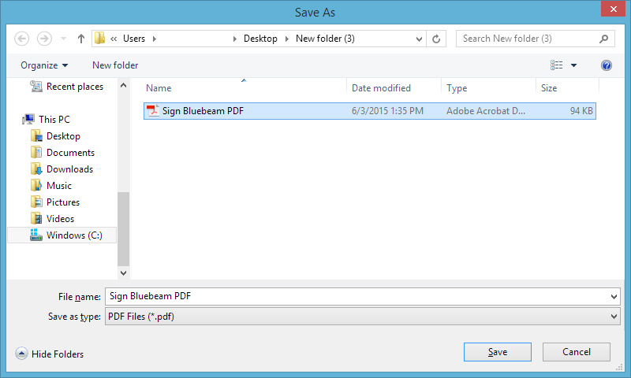Click the Cancel button
631x378 pixels.
coord(577,352)
